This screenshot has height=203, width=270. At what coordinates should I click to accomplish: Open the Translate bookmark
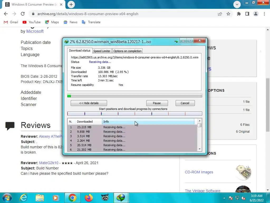click(x=91, y=22)
